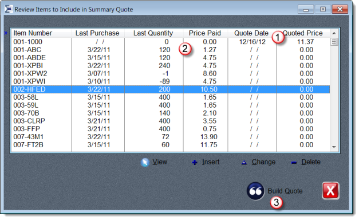Select the 001-1000 item row
359x220 pixels.
171,42
